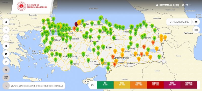Click the date field showing 21/10/2020 23:00
The image size is (202, 91).
pos(180,22)
